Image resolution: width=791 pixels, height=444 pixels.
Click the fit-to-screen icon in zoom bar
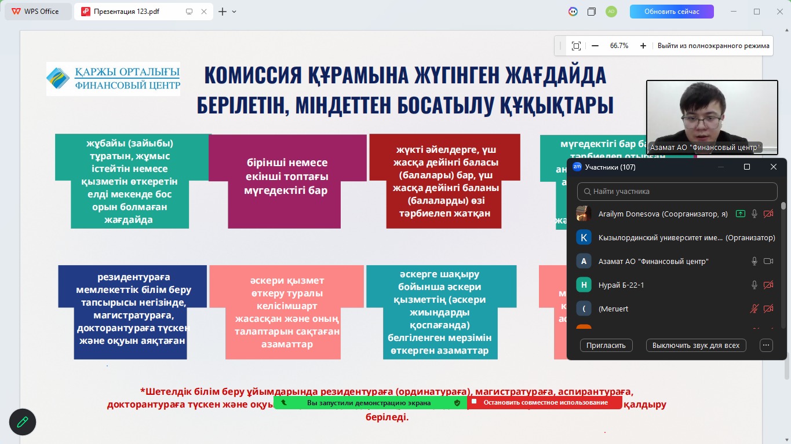pyautogui.click(x=576, y=46)
